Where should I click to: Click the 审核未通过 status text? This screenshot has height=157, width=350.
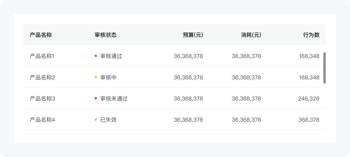[x=114, y=99]
